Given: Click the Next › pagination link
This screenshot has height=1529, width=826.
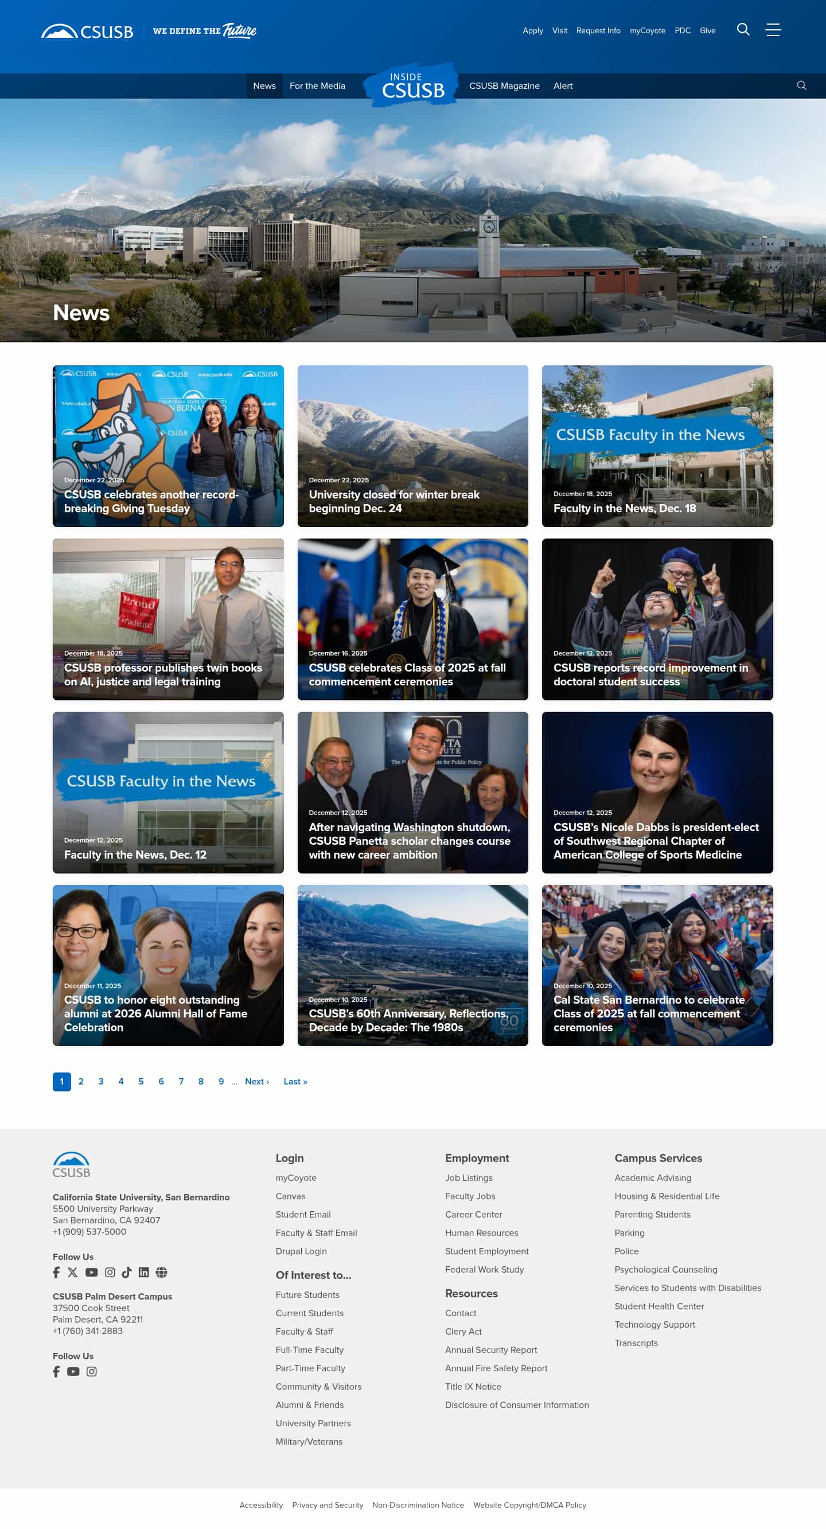Looking at the screenshot, I should [x=256, y=1082].
